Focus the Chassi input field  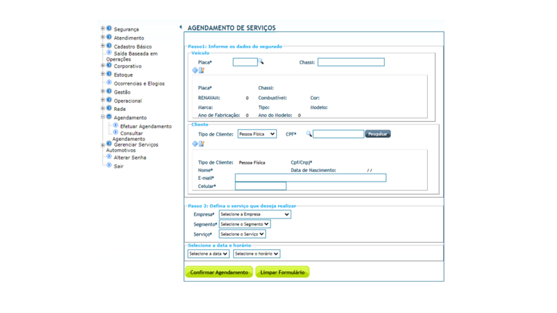351,62
